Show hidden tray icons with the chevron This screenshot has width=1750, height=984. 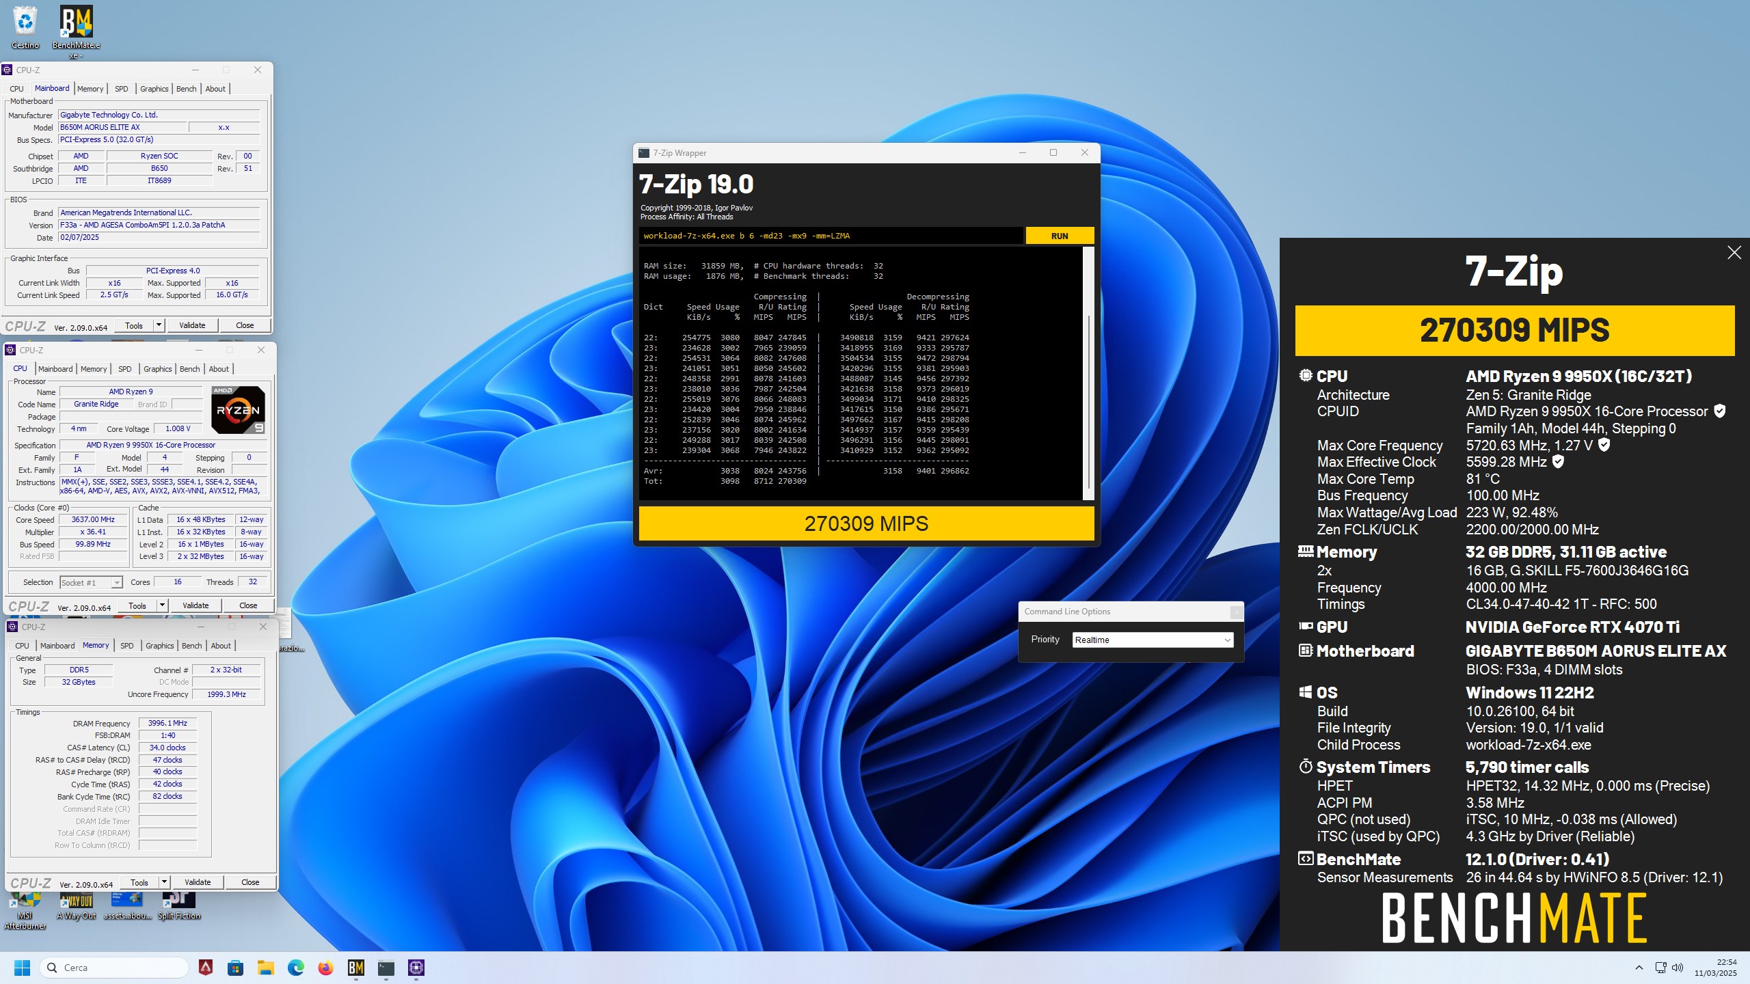[1639, 968]
